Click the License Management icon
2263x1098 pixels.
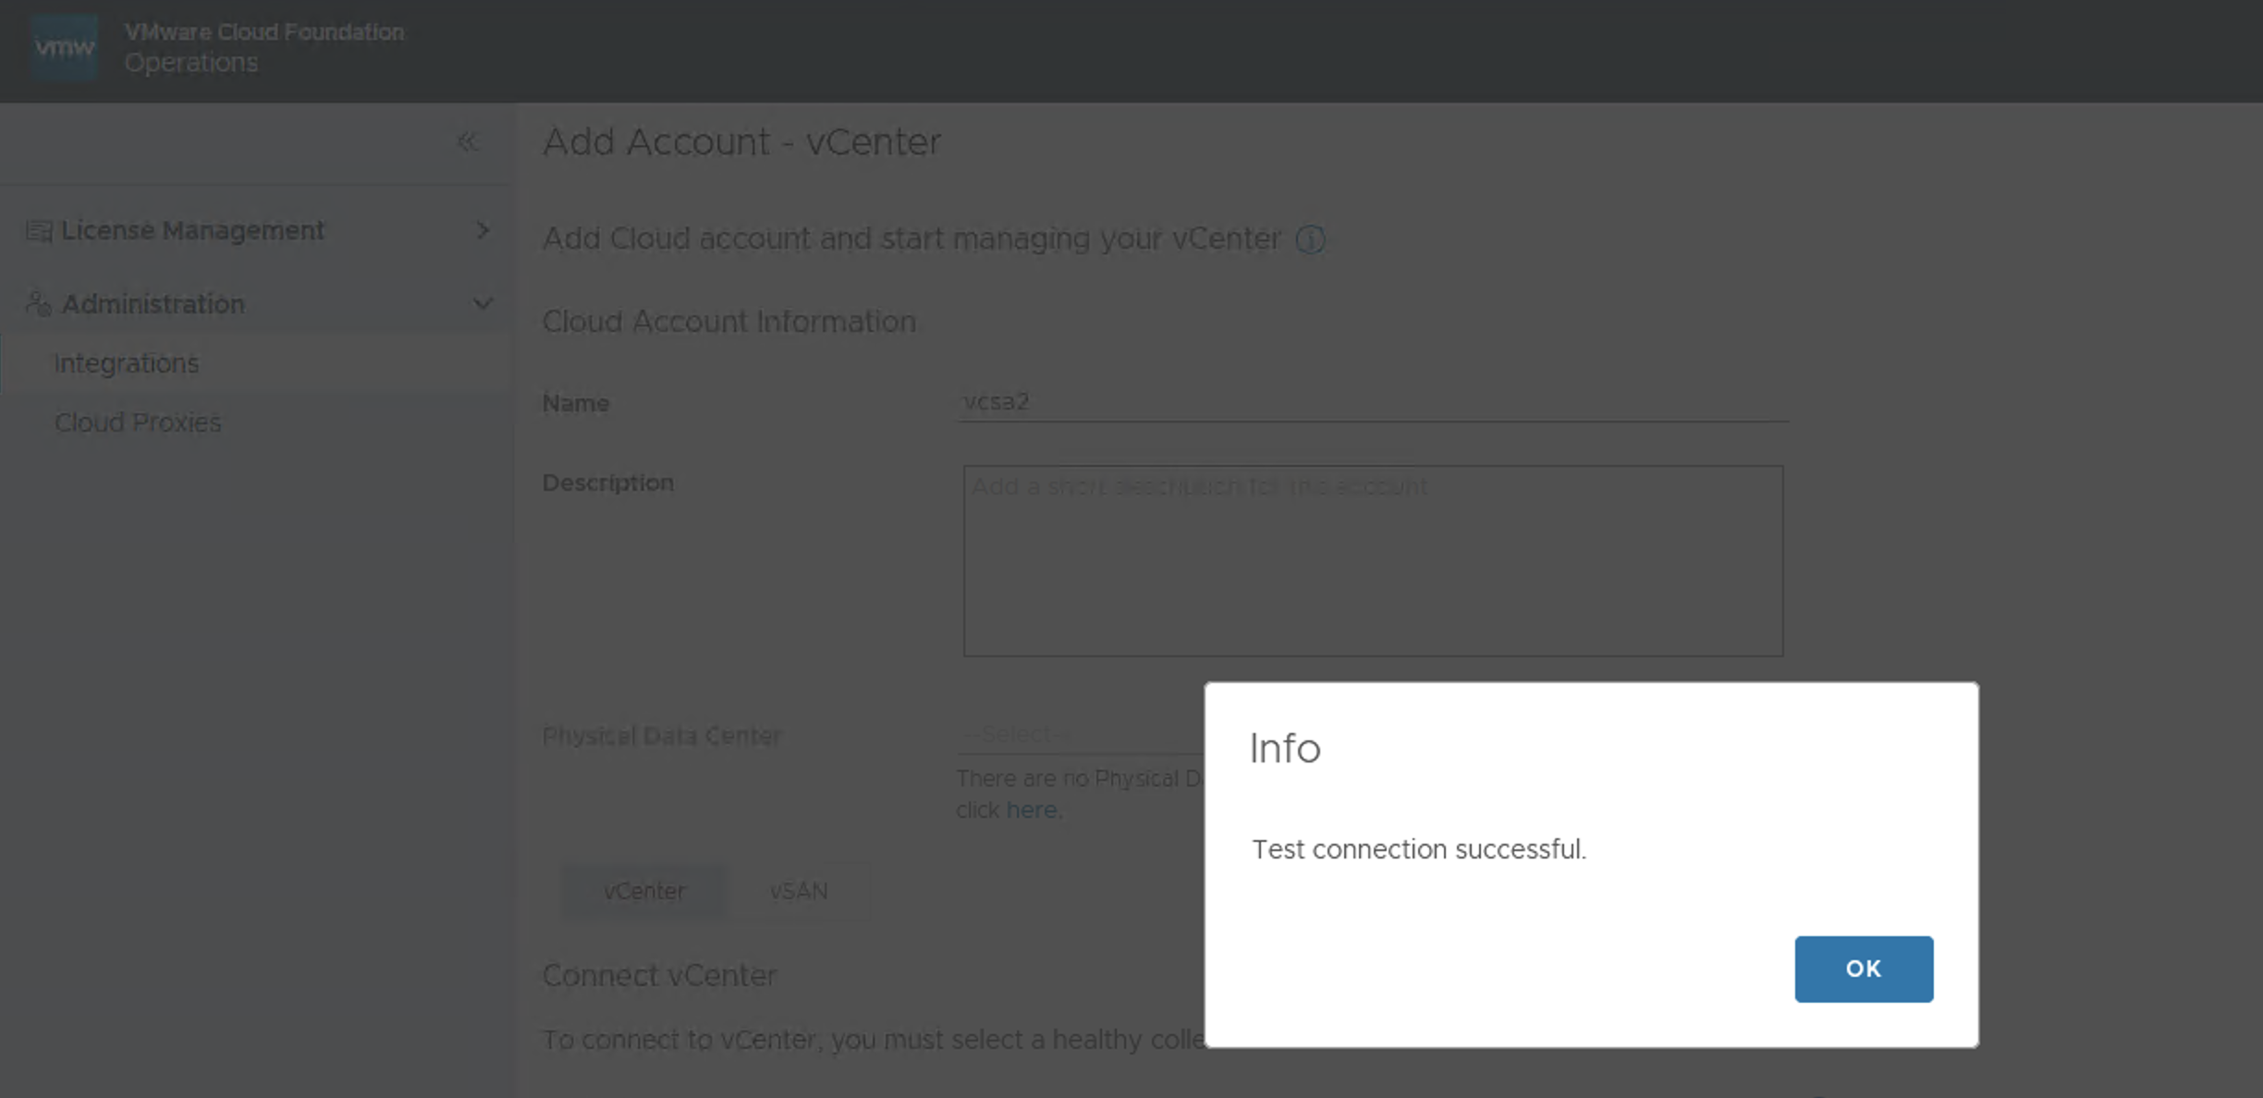point(38,230)
